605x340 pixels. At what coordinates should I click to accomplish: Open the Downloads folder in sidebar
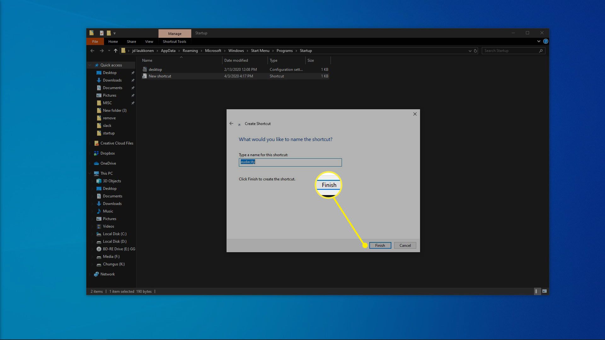coord(112,80)
